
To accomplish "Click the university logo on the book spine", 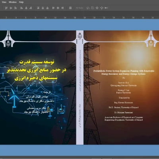I will (x=80, y=36).
